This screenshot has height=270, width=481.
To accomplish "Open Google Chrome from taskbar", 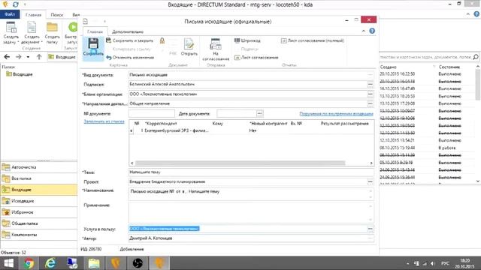I will tap(29, 263).
